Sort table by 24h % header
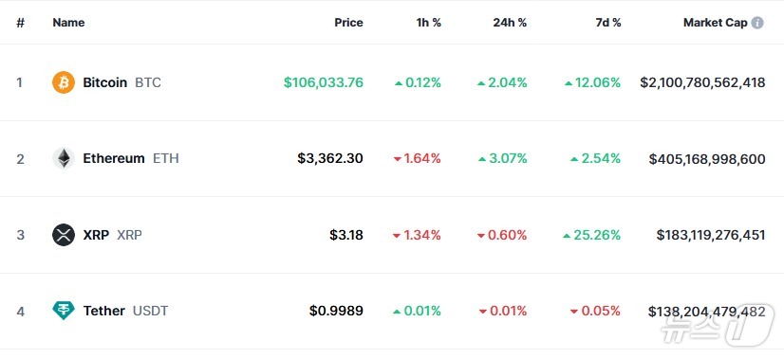Screen dimensions: 784x358 (510, 23)
